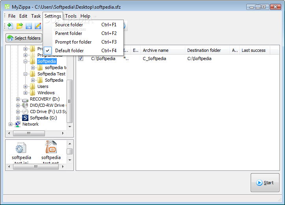Screen dimensions: 285x205
Task: Click the MyZippa app icon in title bar
Action: click(7, 7)
